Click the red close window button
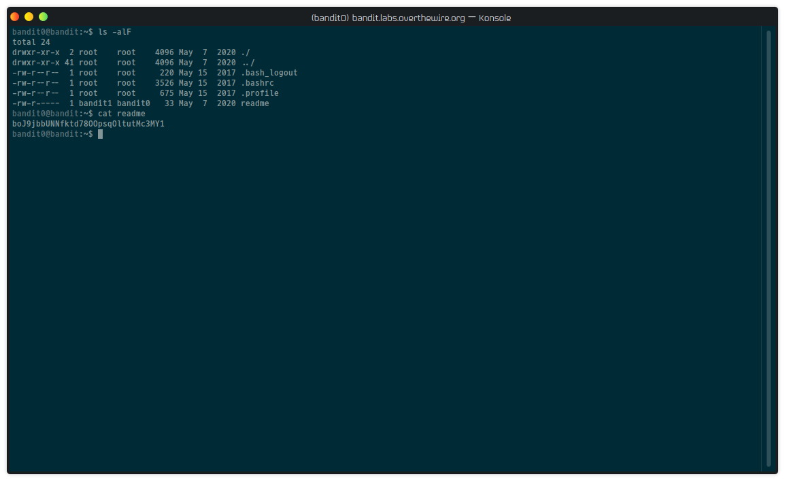The image size is (785, 481). [14, 17]
